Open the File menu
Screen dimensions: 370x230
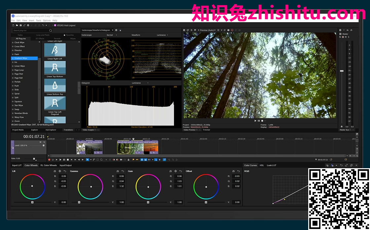tap(13, 20)
